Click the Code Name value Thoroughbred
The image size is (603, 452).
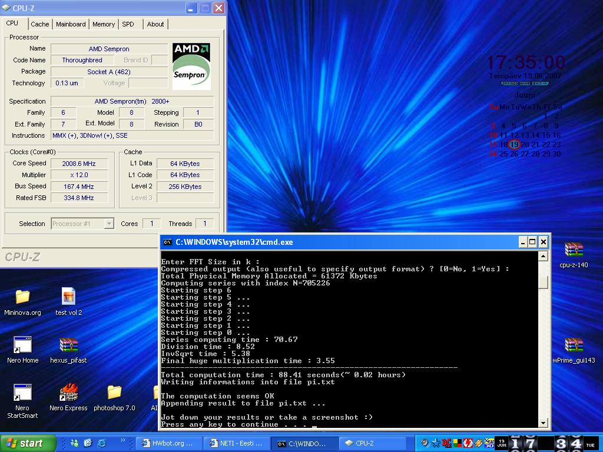click(82, 60)
